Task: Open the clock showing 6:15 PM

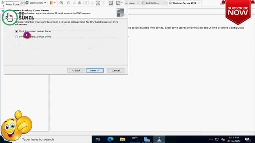Action: 234,139
